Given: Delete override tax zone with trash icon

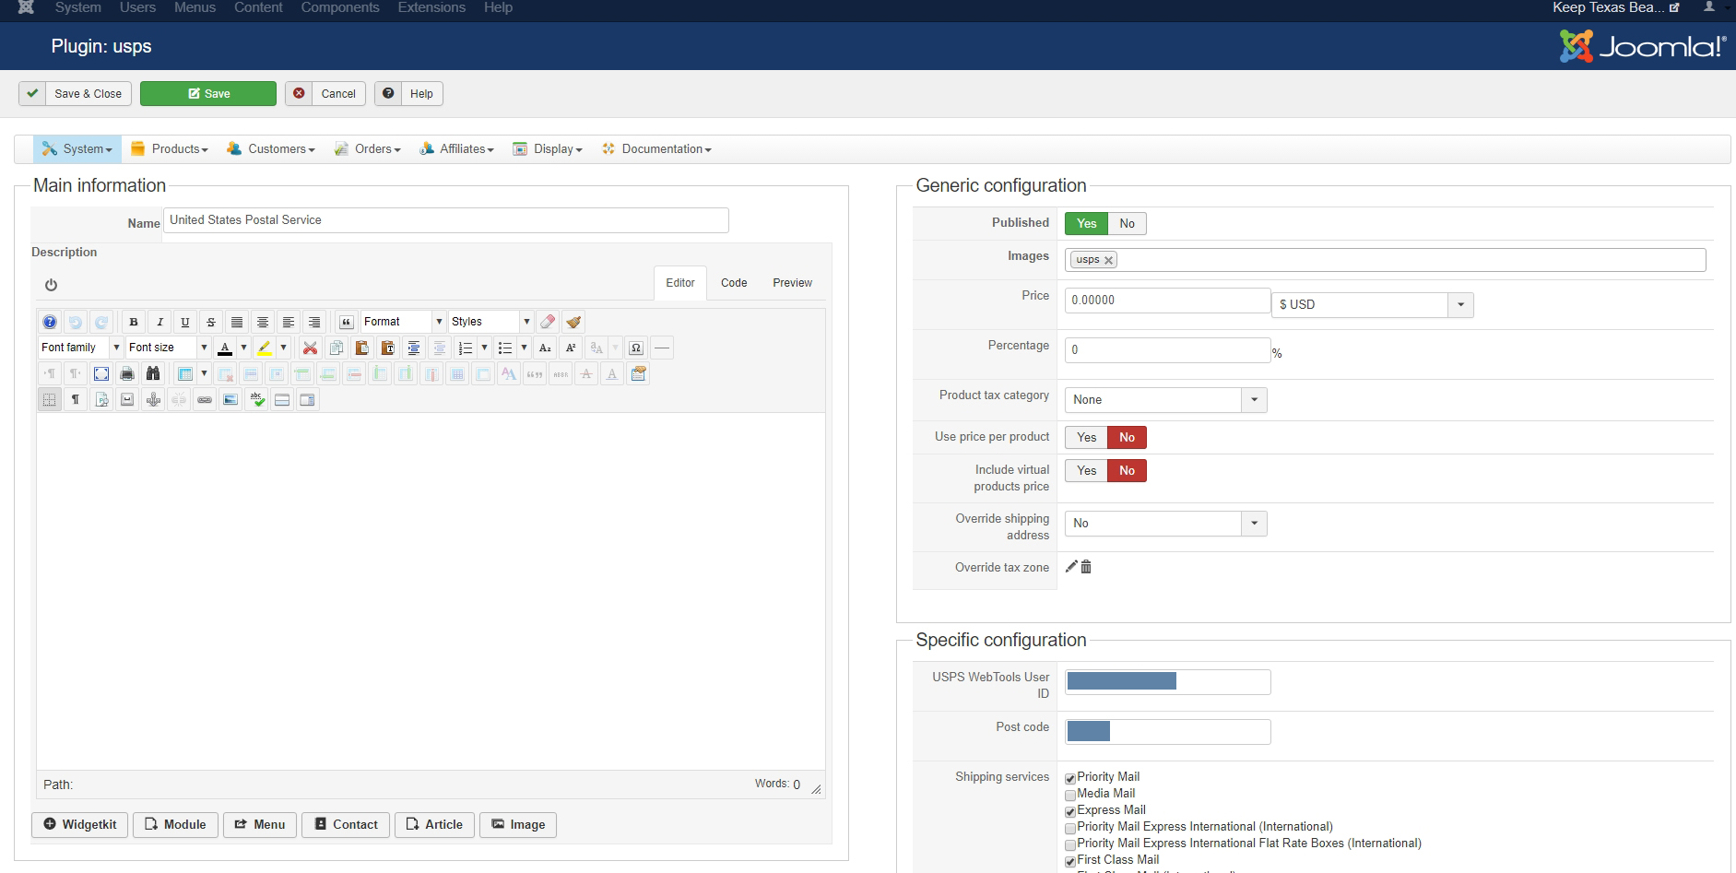Looking at the screenshot, I should point(1086,567).
